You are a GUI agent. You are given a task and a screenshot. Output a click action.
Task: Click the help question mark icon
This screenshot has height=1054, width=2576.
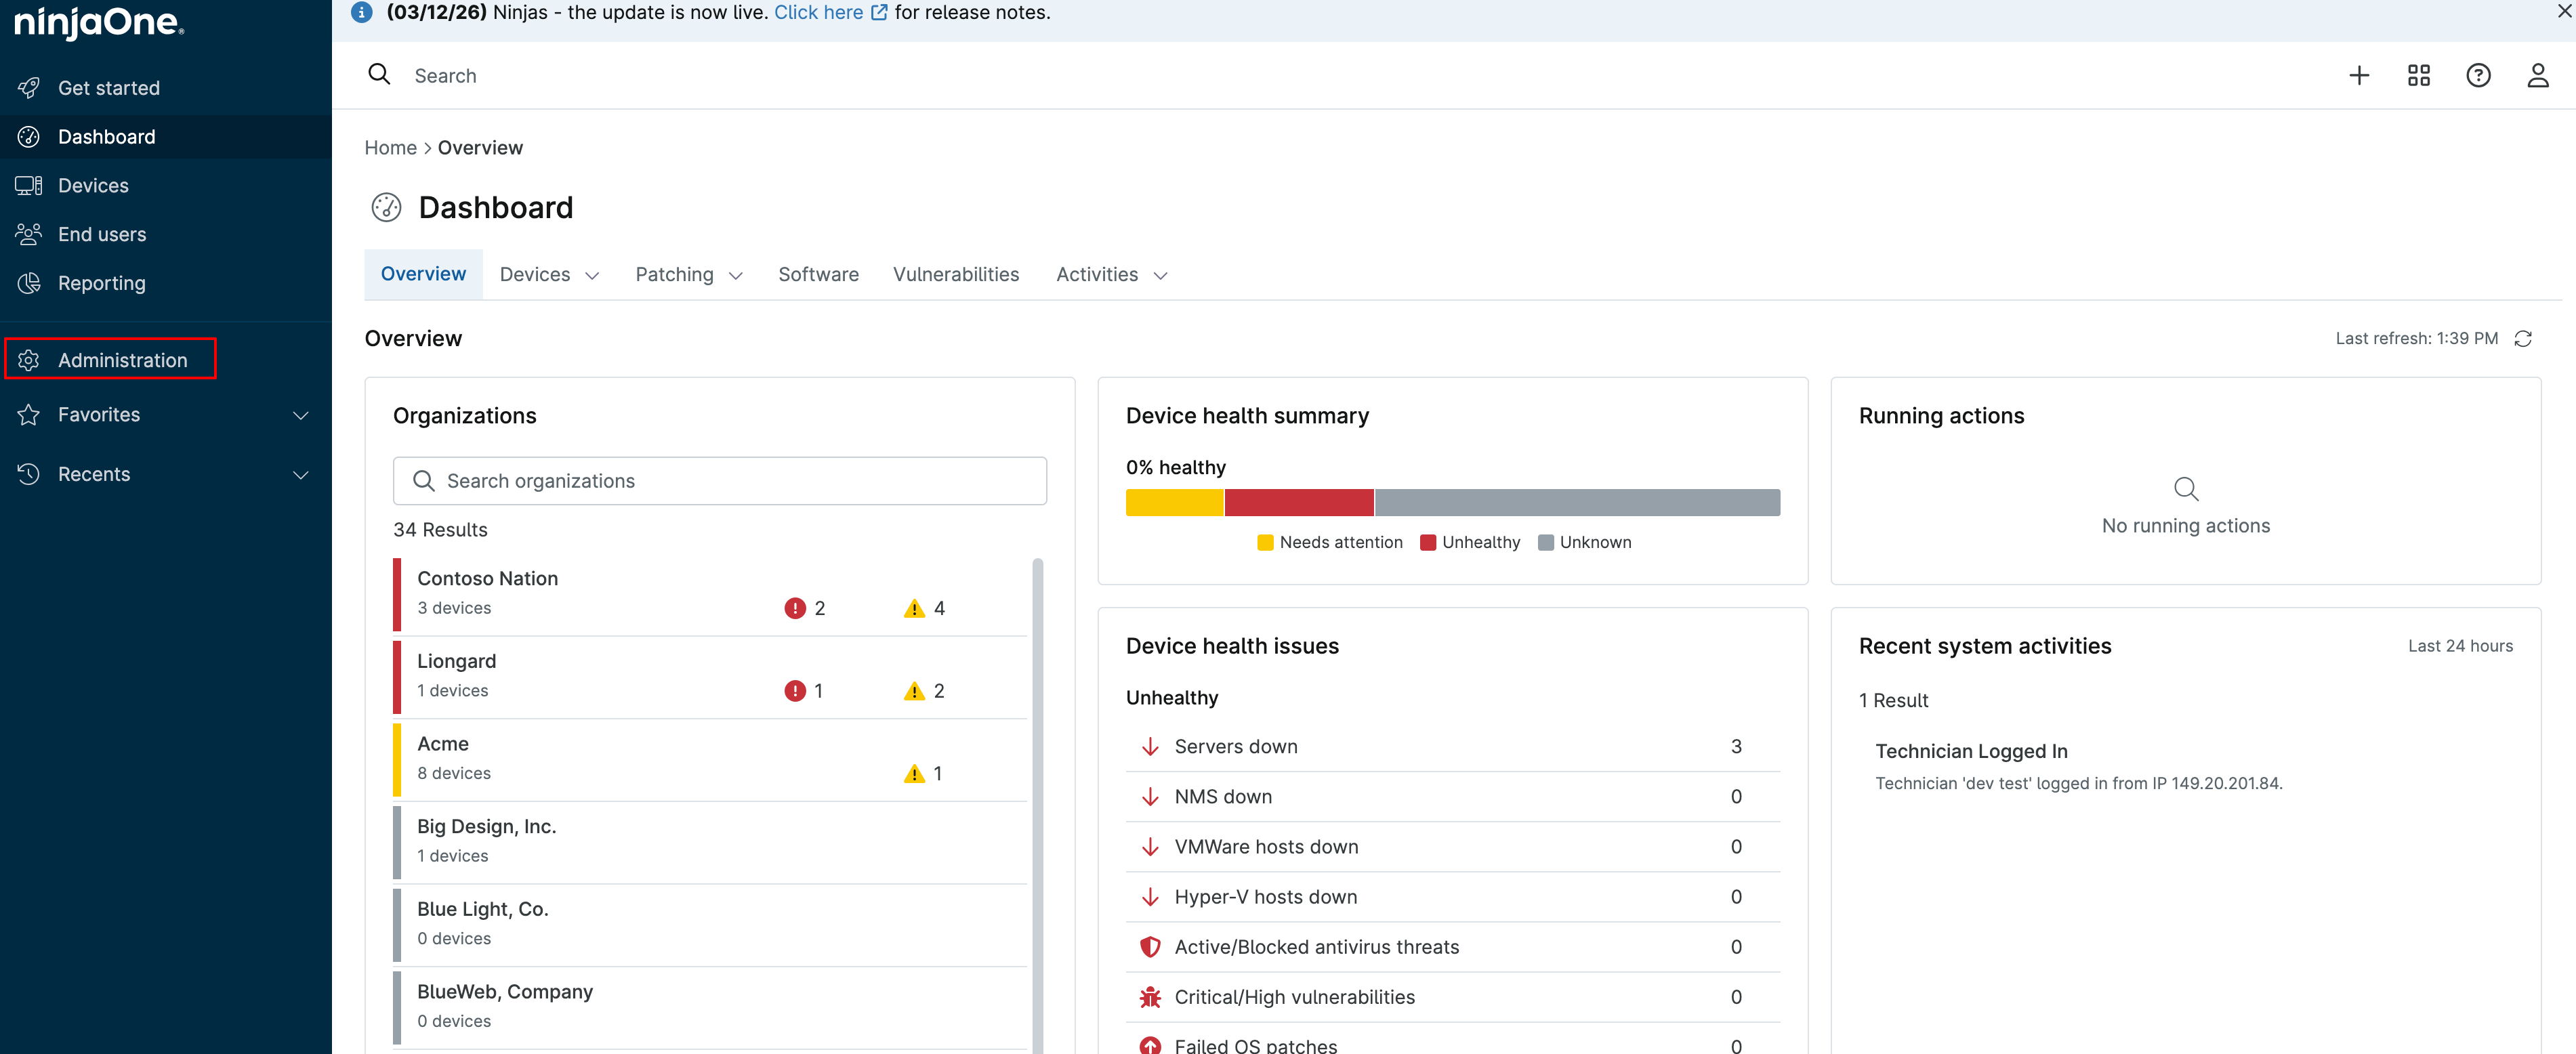[x=2478, y=76]
